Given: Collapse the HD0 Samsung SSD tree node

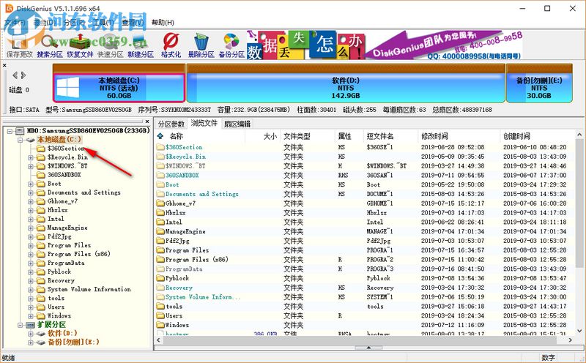Looking at the screenshot, I should point(10,131).
